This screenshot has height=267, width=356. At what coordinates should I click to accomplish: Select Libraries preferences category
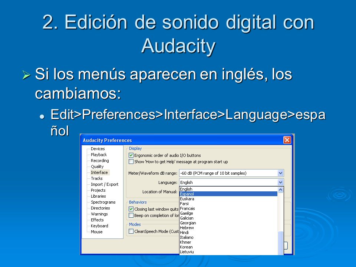pos(98,196)
